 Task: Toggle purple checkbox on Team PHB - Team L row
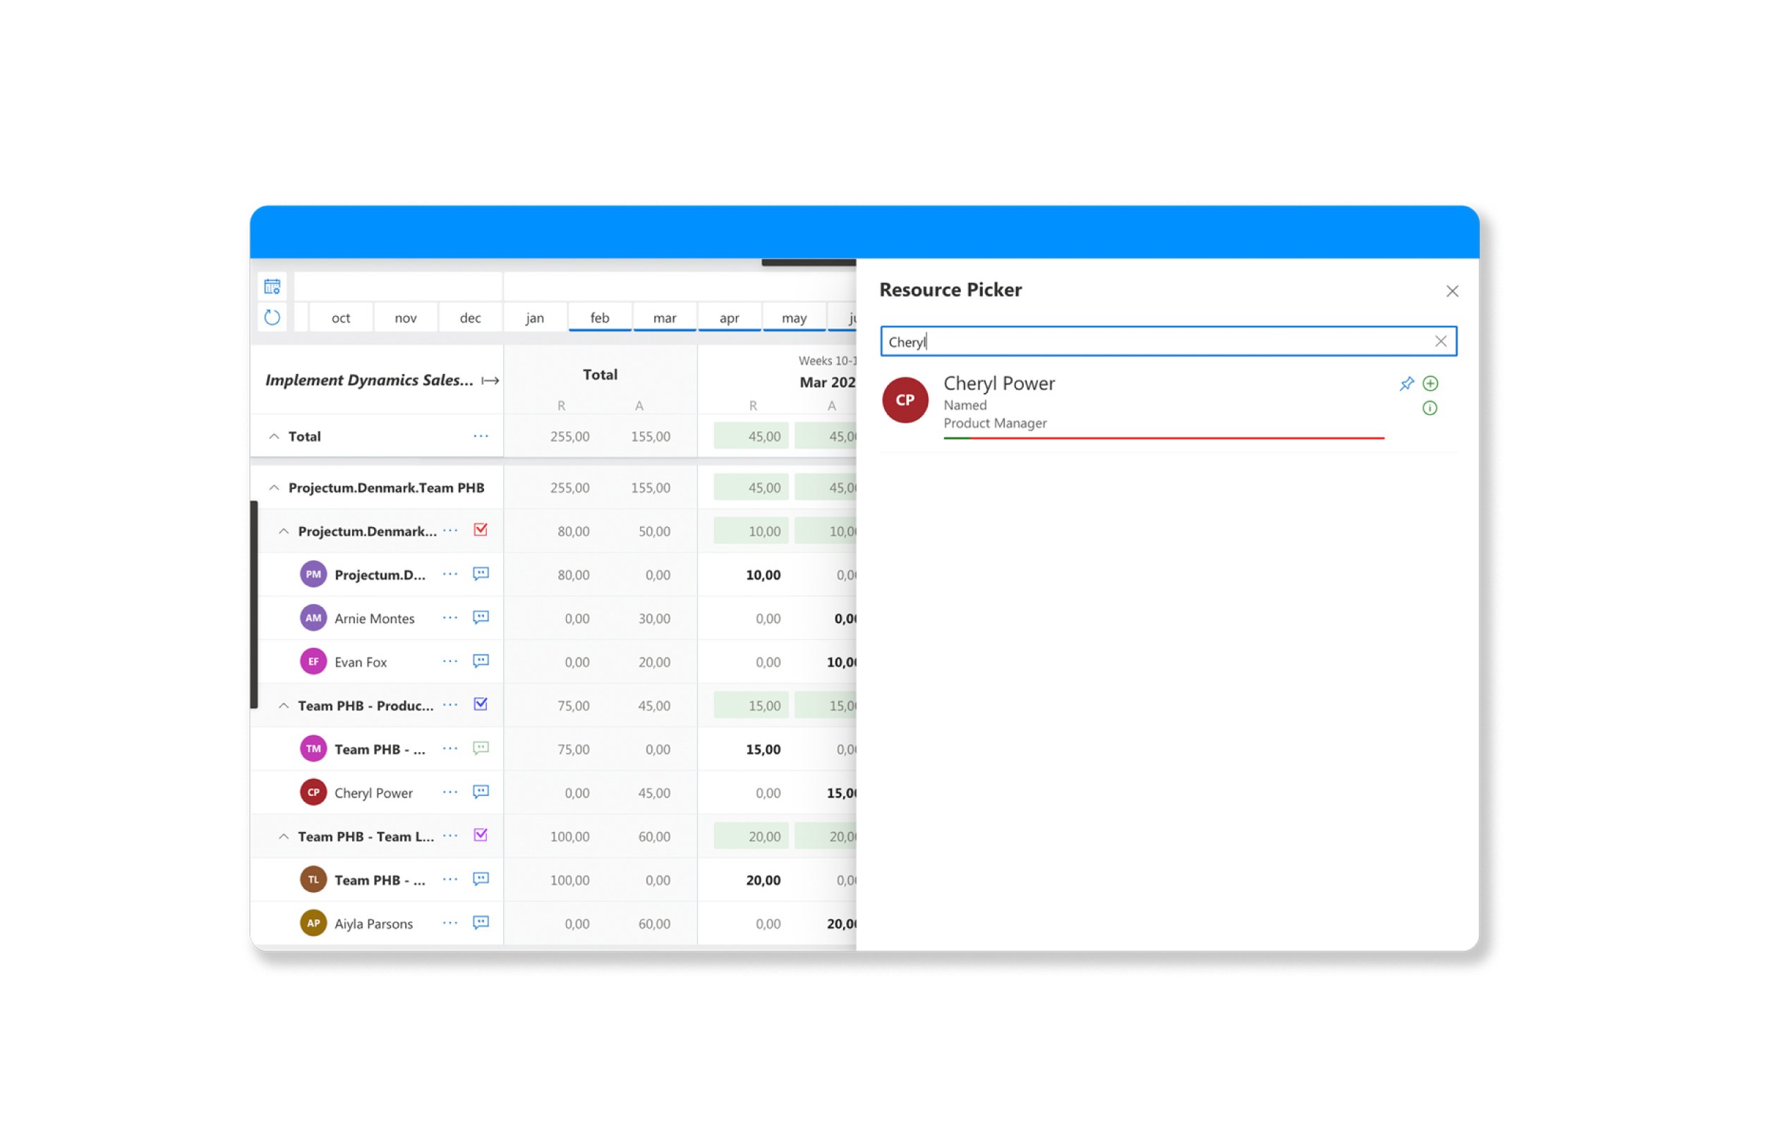coord(481,835)
